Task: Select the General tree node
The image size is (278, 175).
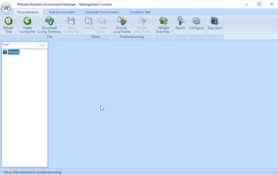Action: click(14, 52)
